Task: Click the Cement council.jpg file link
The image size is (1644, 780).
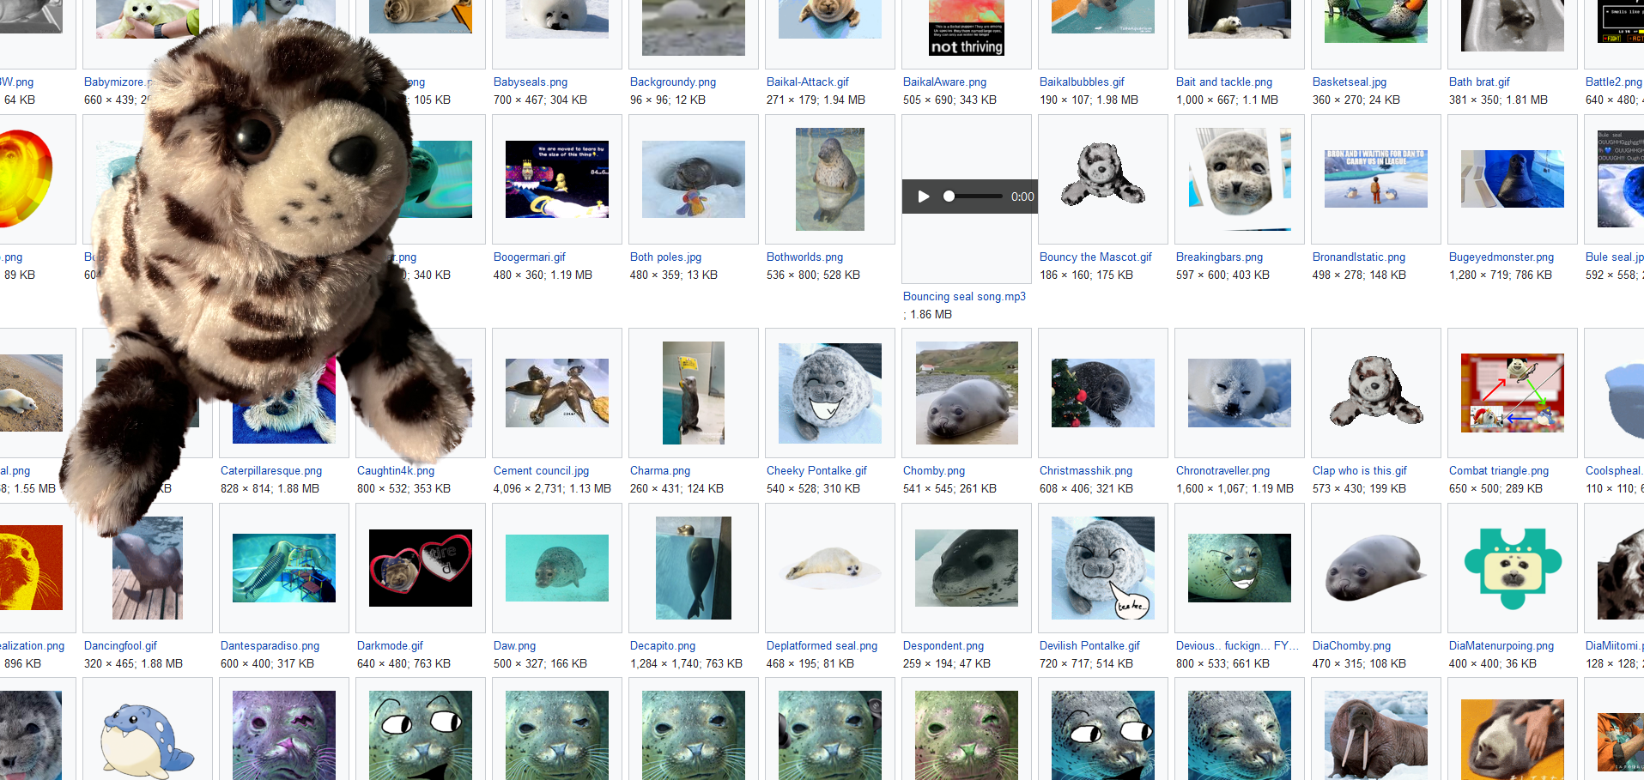Action: pos(541,471)
